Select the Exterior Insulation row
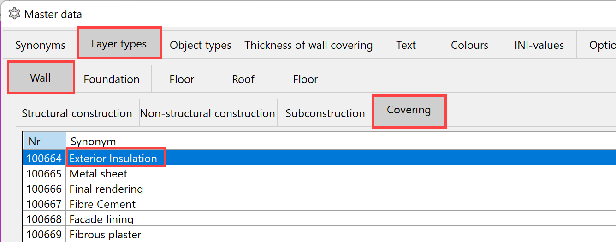Viewport: 616px width, 242px height. click(x=320, y=158)
